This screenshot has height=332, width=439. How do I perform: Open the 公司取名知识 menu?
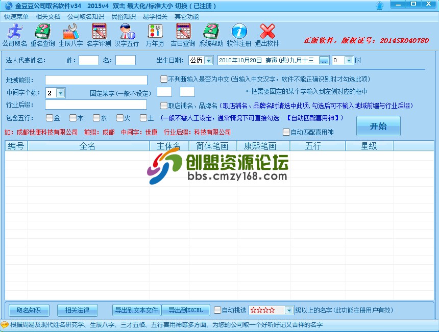pos(86,17)
